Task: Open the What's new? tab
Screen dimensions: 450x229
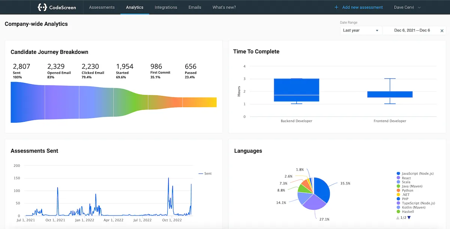Action: point(224,7)
